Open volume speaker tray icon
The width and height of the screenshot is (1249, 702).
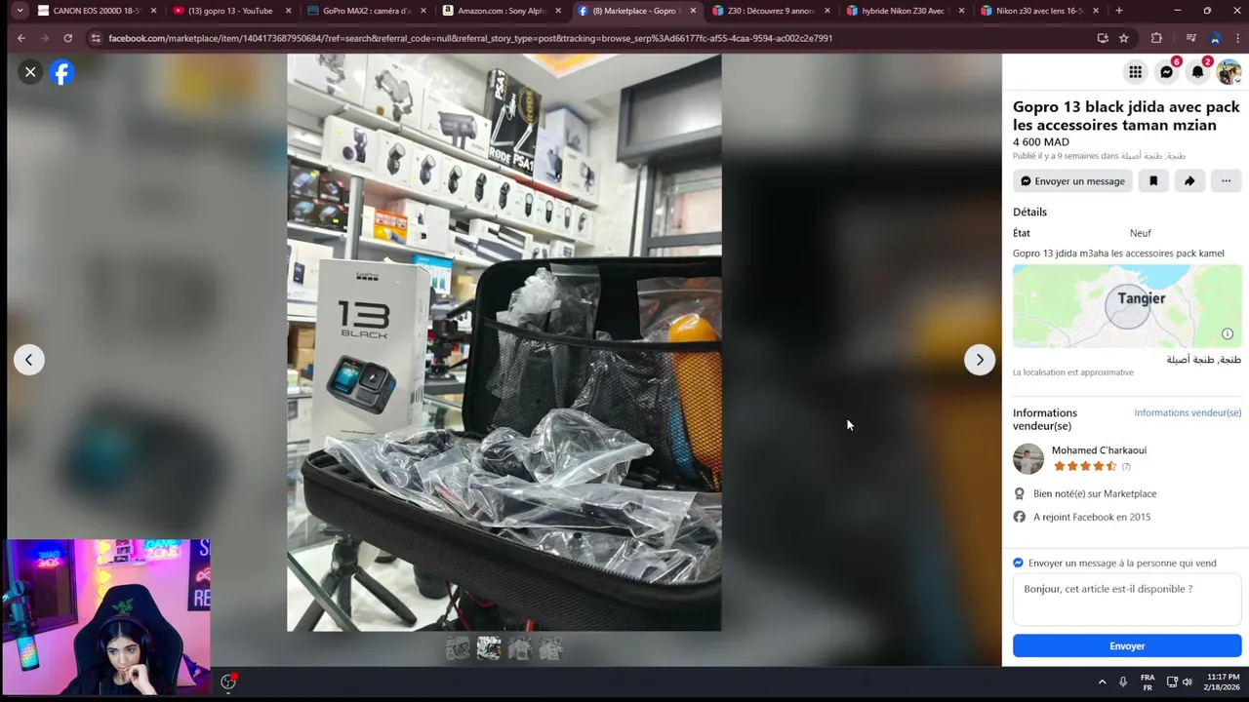1188,682
